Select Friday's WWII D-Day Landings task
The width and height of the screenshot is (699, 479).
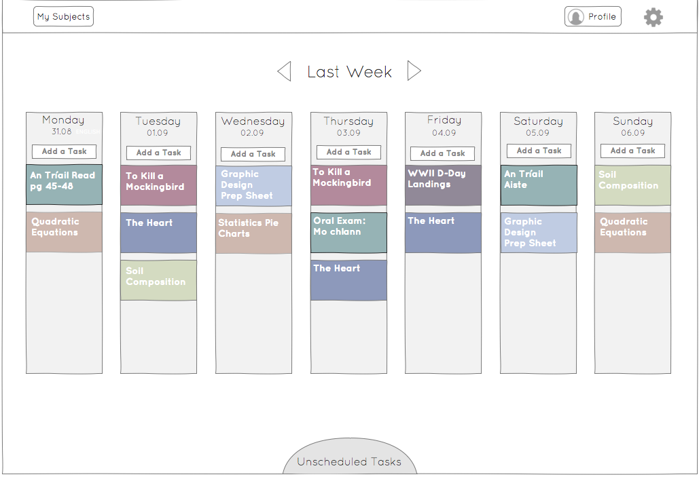[x=443, y=185]
